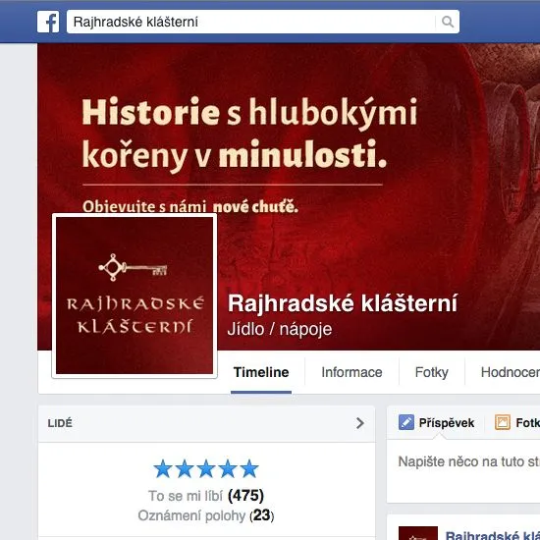Viewport: 540px width, 540px height.
Task: Click the search magnifier icon
Action: (x=448, y=22)
